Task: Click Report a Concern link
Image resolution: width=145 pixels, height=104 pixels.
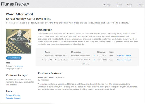Action: pyautogui.click(x=13, y=98)
